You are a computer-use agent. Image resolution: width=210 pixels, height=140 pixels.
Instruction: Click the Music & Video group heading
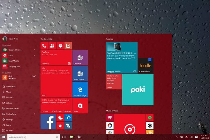pos(112,111)
